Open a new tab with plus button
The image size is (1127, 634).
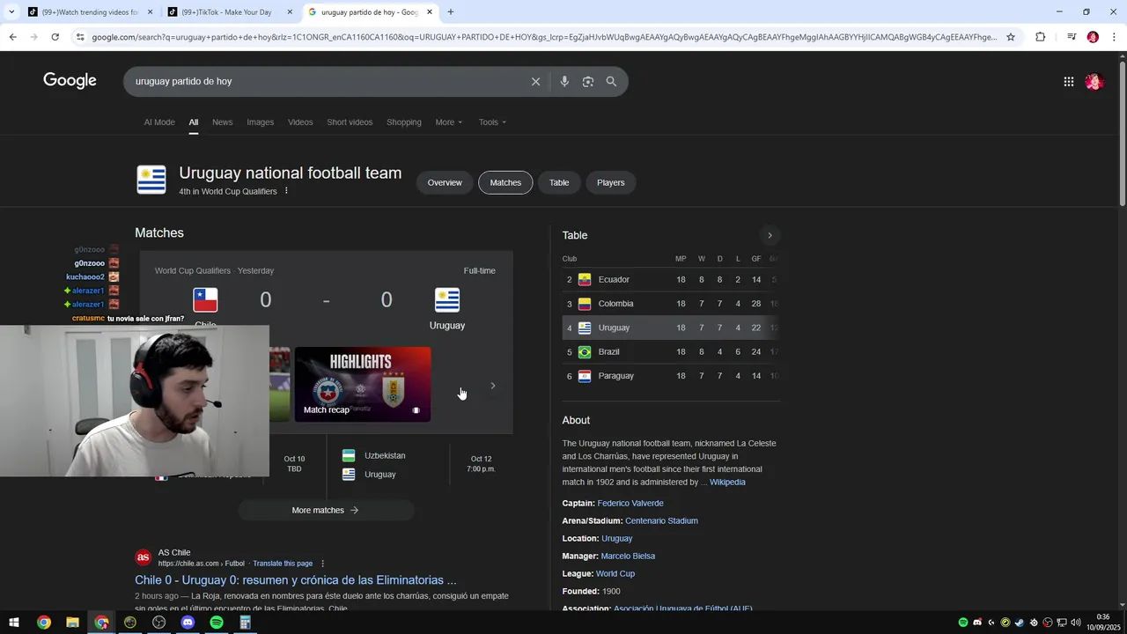[x=451, y=12]
